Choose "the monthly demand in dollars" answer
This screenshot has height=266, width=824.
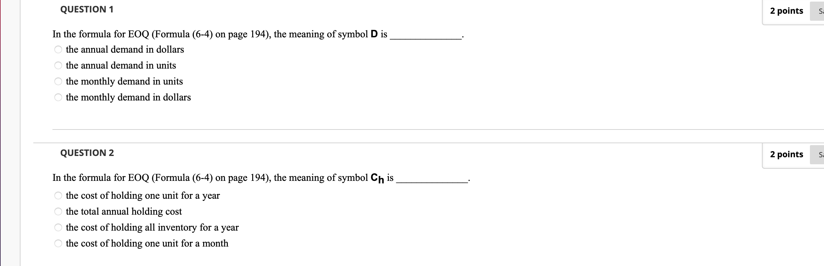pyautogui.click(x=58, y=98)
